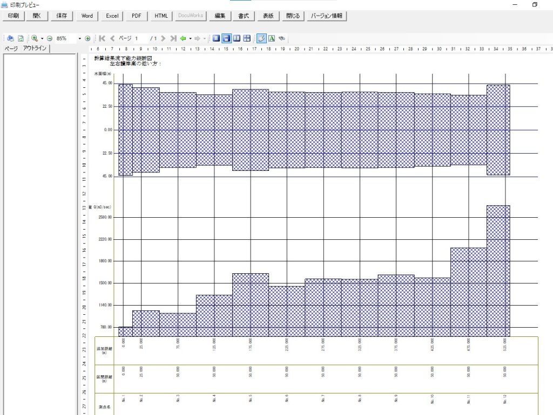Click the next page arrow
The width and height of the screenshot is (553, 415).
click(163, 39)
